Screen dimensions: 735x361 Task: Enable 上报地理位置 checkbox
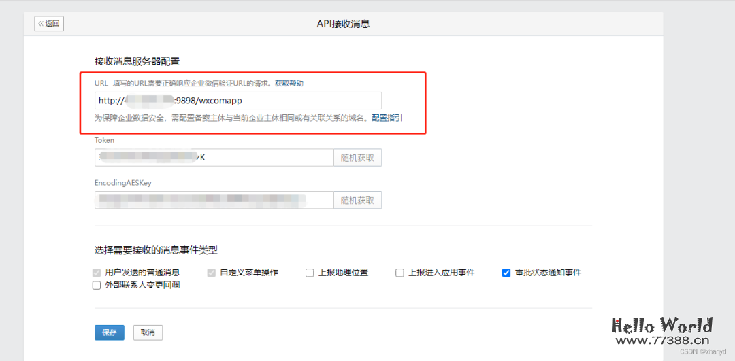click(x=310, y=273)
